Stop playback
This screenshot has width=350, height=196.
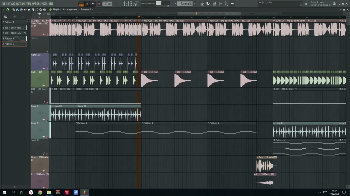[93, 4]
